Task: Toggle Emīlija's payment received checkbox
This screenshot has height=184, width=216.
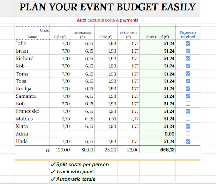Action: tap(188, 88)
